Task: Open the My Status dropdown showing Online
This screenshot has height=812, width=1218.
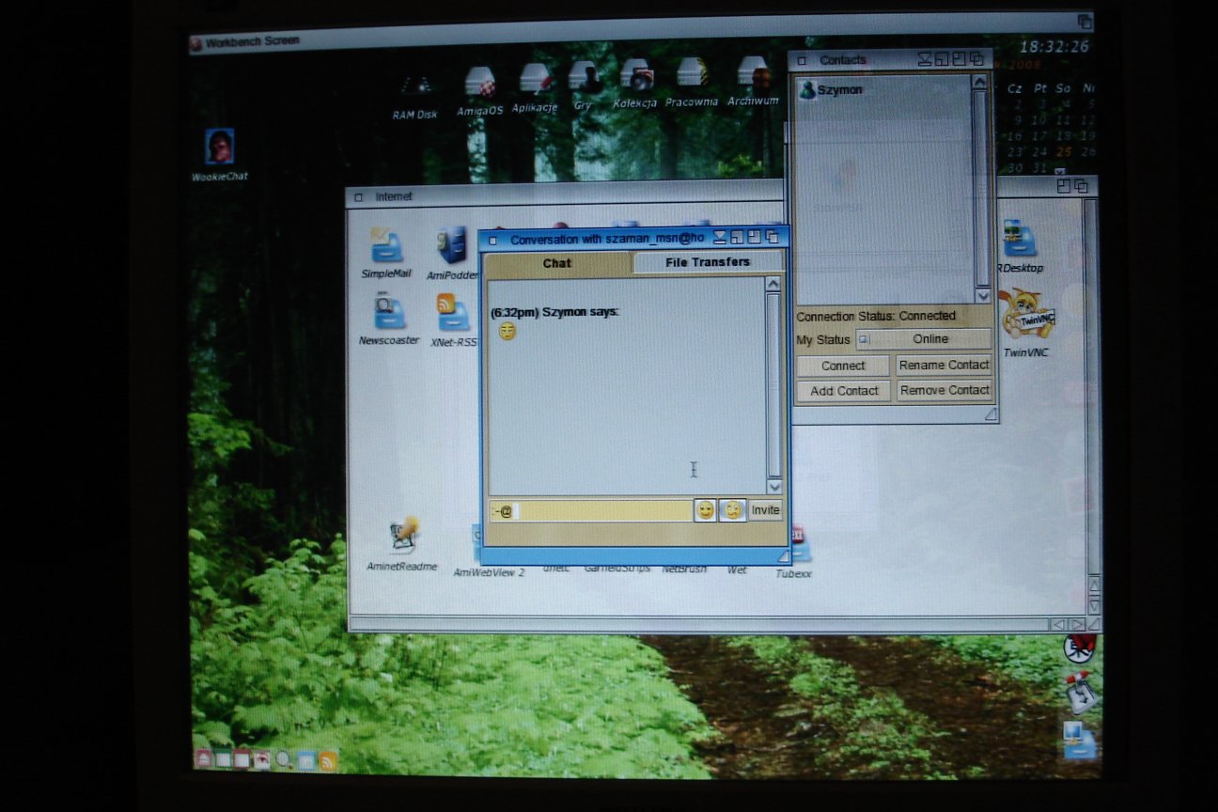Action: 923,339
